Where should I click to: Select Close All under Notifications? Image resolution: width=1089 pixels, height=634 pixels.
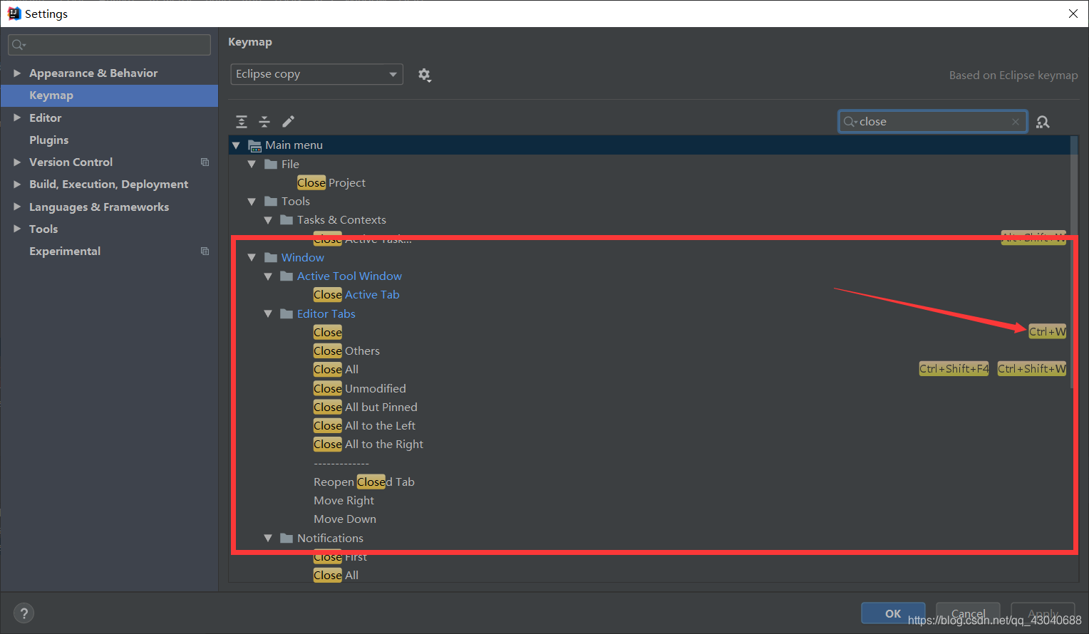click(336, 576)
